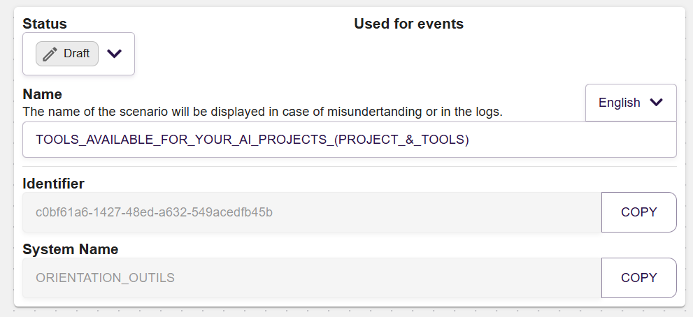
Task: Click the c0bf61a6 identifier text
Action: [x=155, y=212]
